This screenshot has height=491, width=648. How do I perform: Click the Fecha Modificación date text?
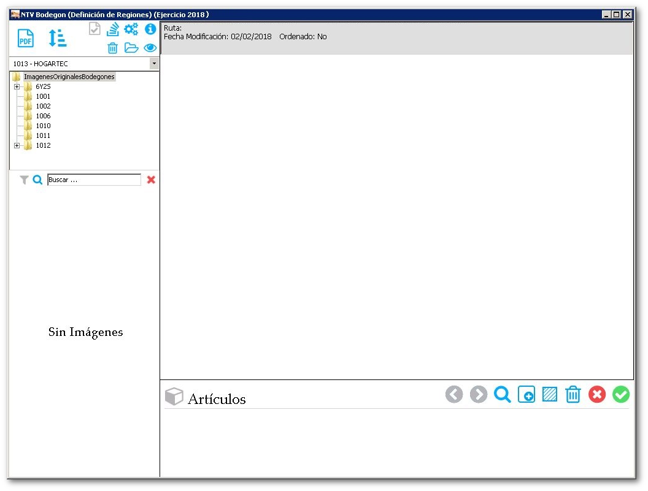pos(218,37)
